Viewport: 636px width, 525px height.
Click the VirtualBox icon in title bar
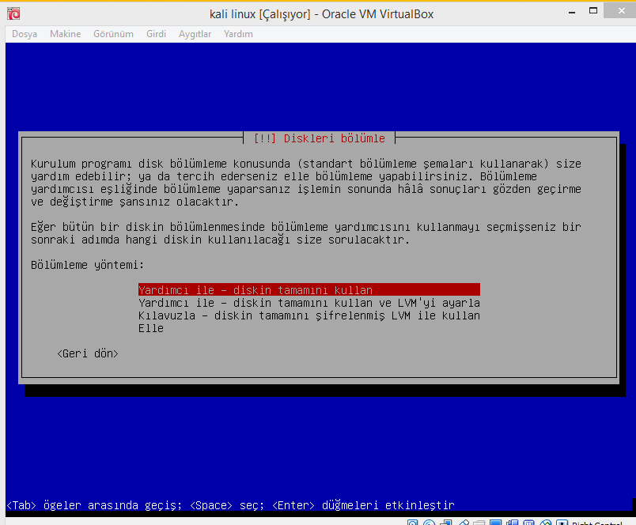(13, 13)
